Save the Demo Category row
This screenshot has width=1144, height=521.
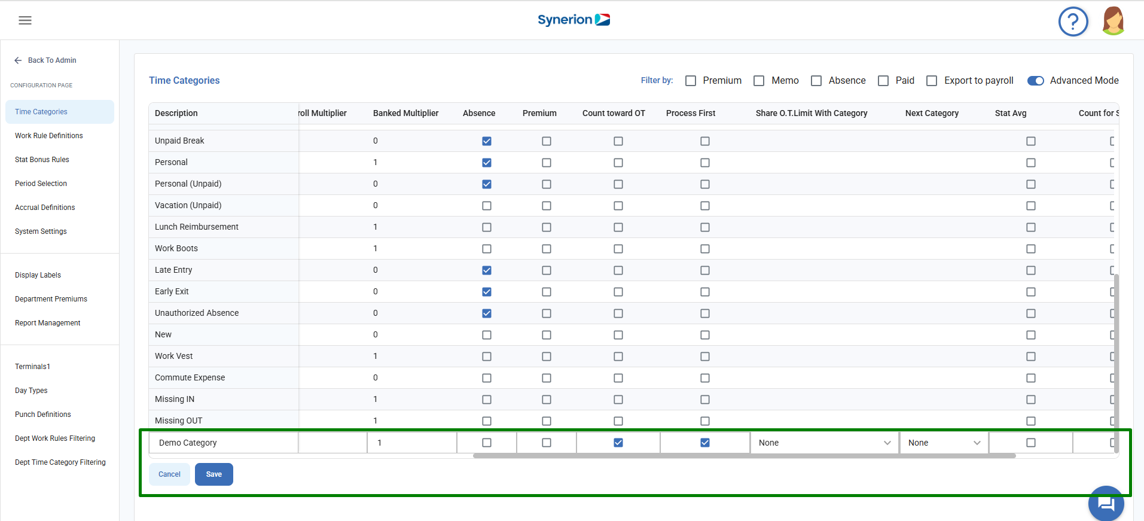[214, 474]
